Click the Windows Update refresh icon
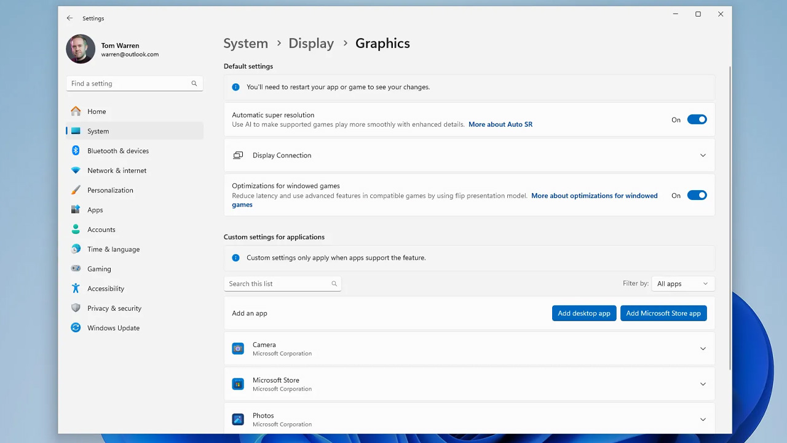 pos(76,328)
